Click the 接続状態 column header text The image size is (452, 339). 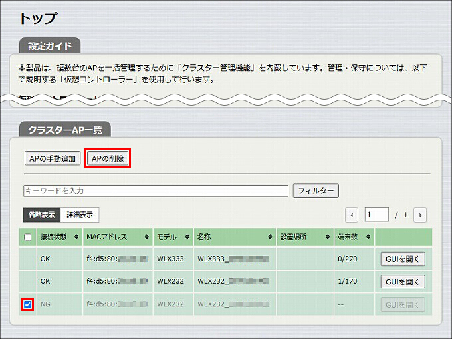(x=54, y=237)
